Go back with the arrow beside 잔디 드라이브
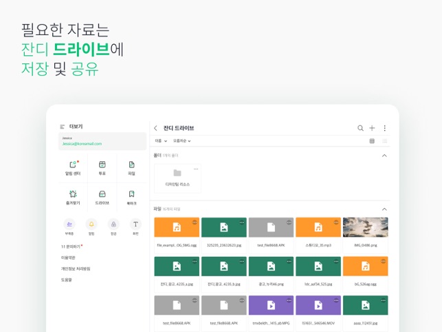 pyautogui.click(x=155, y=128)
